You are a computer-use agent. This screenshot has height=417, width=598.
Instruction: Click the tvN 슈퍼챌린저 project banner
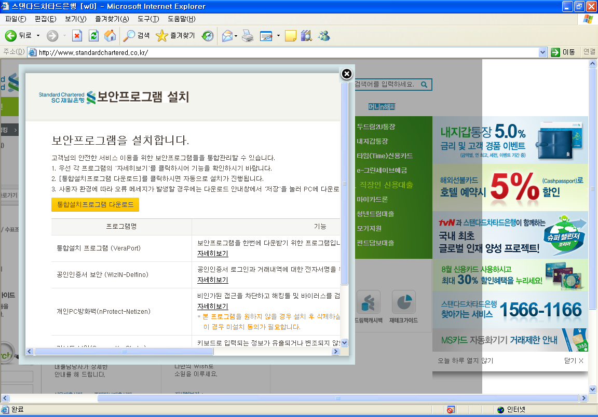(x=510, y=235)
